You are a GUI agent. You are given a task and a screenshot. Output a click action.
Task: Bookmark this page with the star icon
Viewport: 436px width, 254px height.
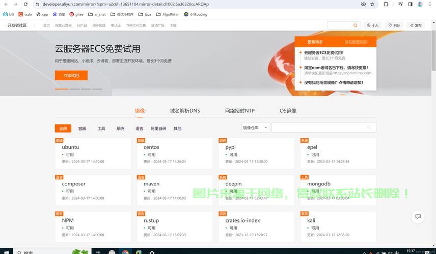pyautogui.click(x=372, y=4)
